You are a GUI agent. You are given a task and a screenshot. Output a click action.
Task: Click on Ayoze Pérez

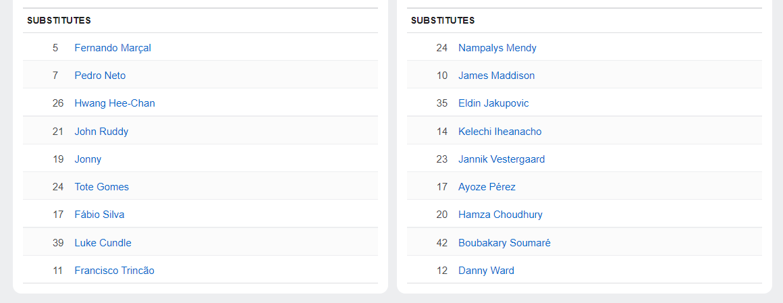(x=487, y=187)
